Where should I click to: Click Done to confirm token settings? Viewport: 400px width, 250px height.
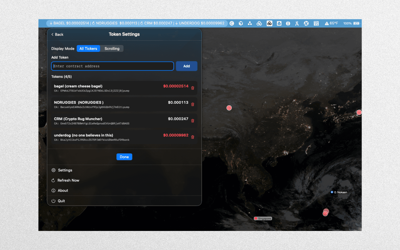click(x=124, y=157)
